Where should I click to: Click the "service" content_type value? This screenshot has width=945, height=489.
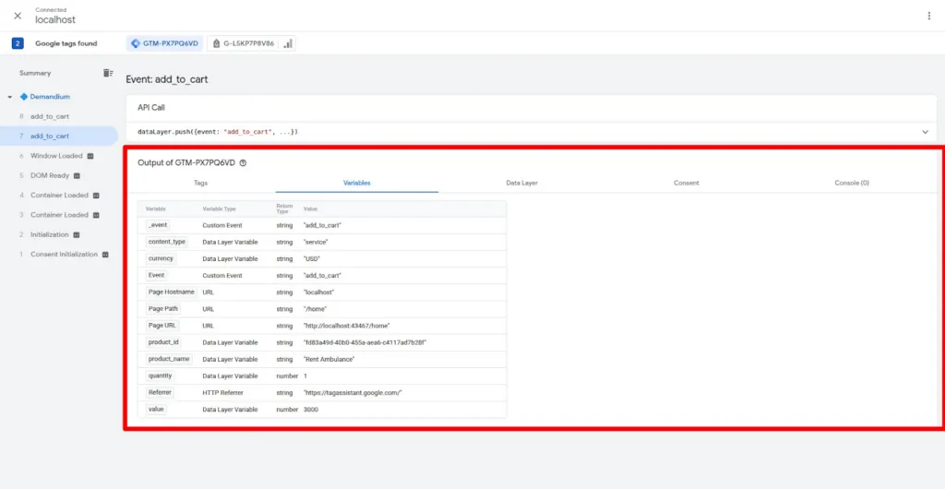(x=316, y=242)
